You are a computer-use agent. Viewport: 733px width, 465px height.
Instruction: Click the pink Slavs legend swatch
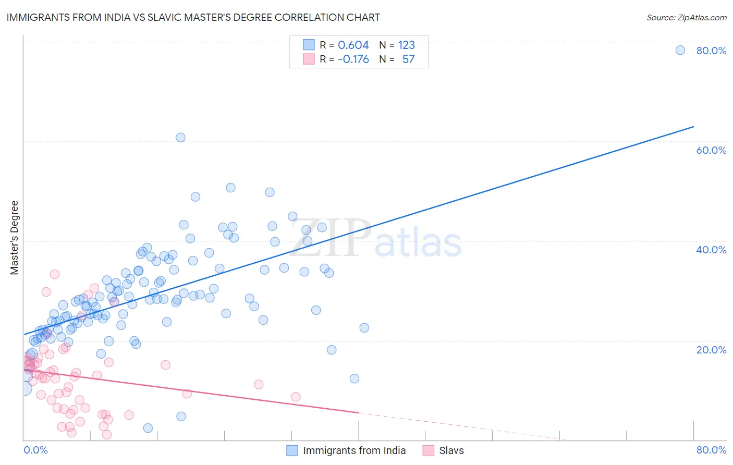(429, 450)
